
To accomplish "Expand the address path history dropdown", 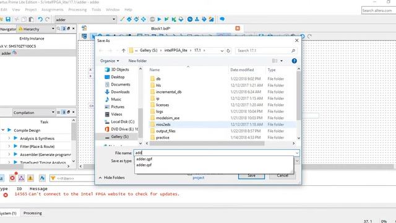I will pos(222,51).
